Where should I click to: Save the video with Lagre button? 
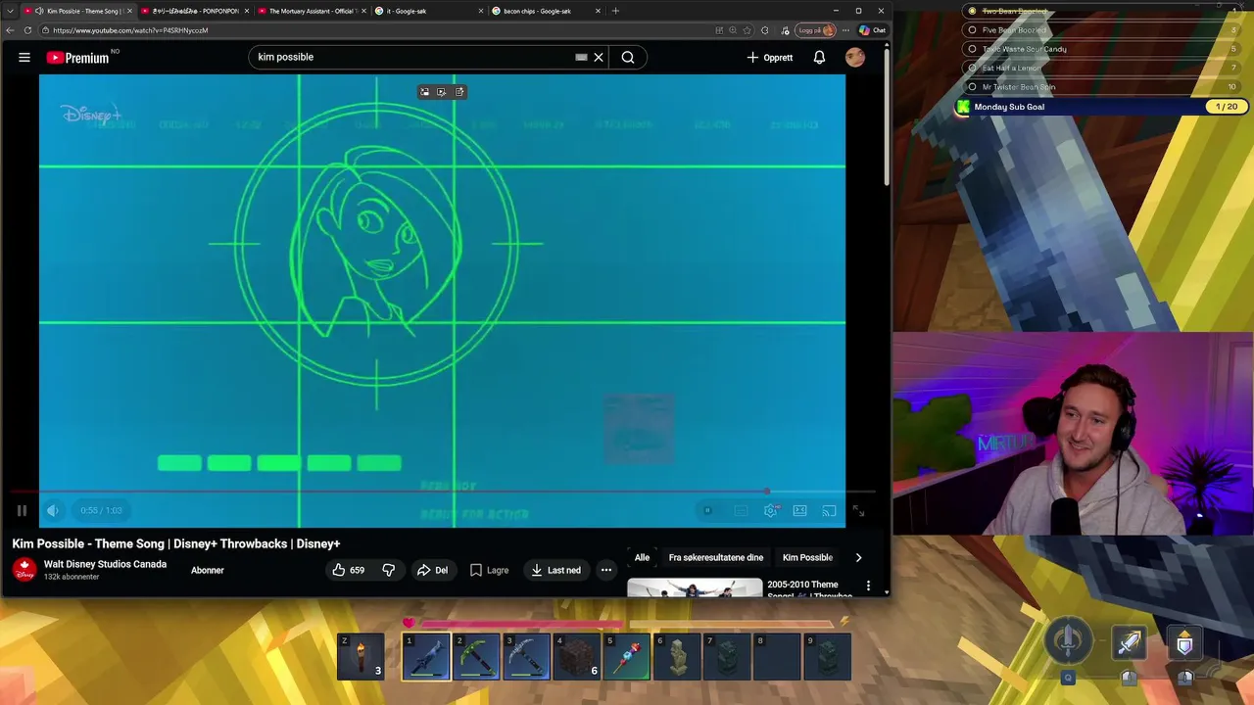(489, 570)
